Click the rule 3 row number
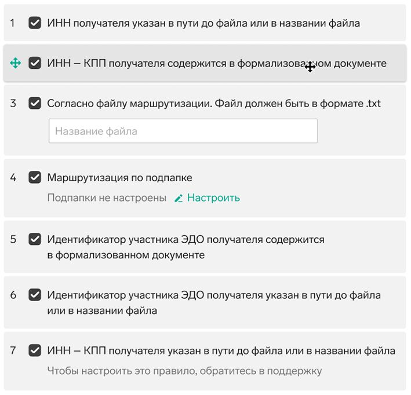Viewport: 411px width, 395px height. 13,103
